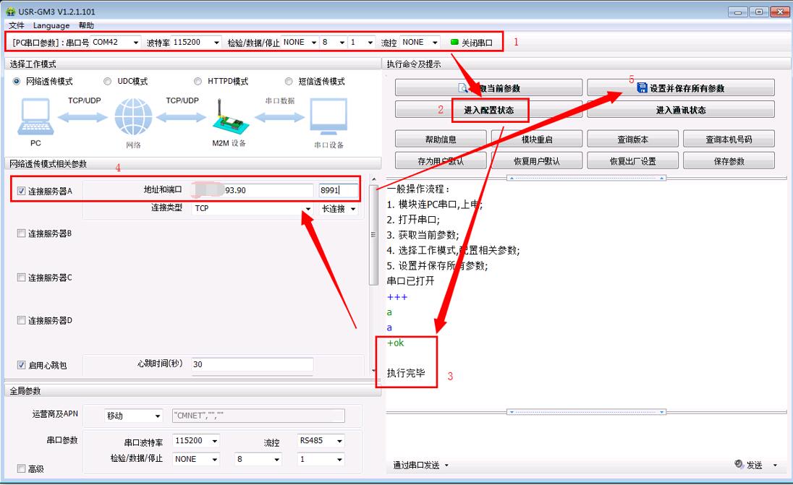
Task: Open the Language menu
Action: pyautogui.click(x=51, y=25)
